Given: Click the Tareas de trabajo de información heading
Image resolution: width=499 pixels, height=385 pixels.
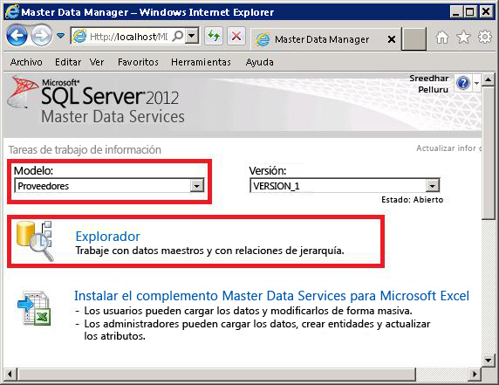Looking at the screenshot, I should (x=85, y=149).
